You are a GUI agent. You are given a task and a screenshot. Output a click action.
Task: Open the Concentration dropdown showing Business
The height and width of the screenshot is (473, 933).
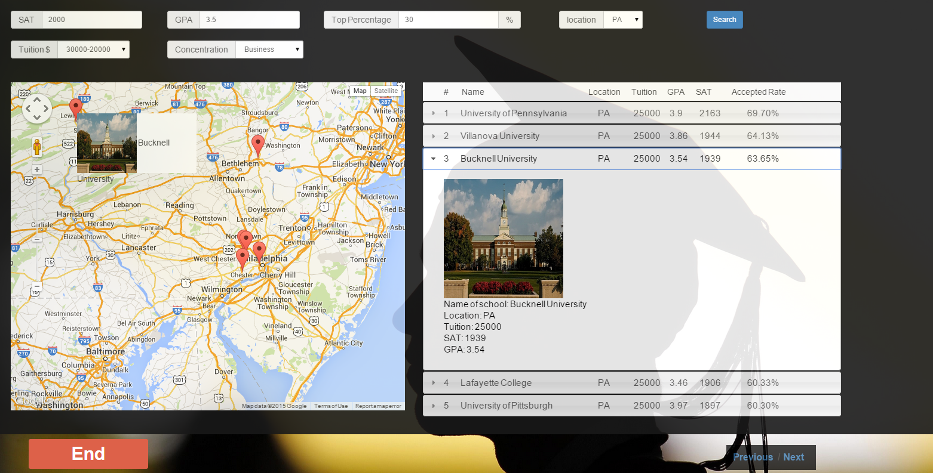[x=269, y=50]
